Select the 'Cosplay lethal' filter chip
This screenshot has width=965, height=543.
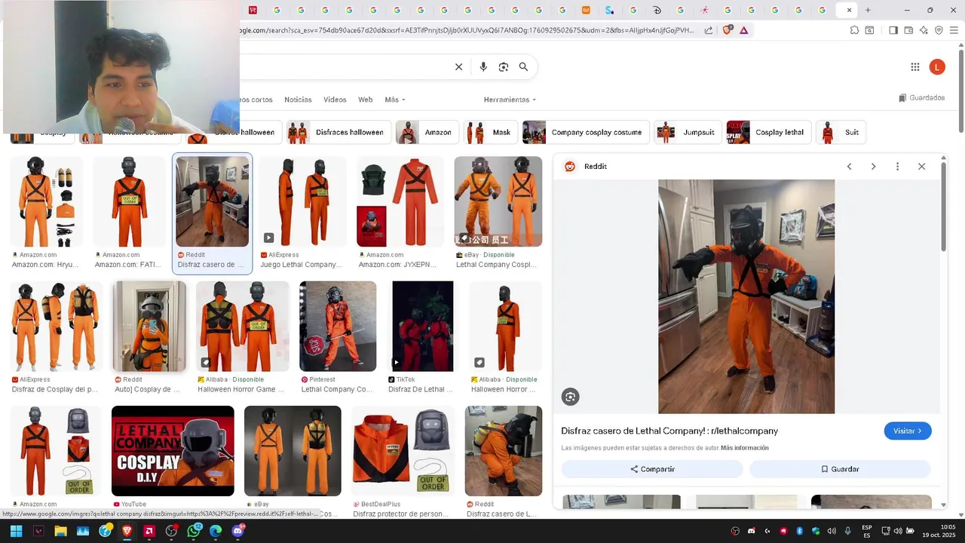(768, 132)
